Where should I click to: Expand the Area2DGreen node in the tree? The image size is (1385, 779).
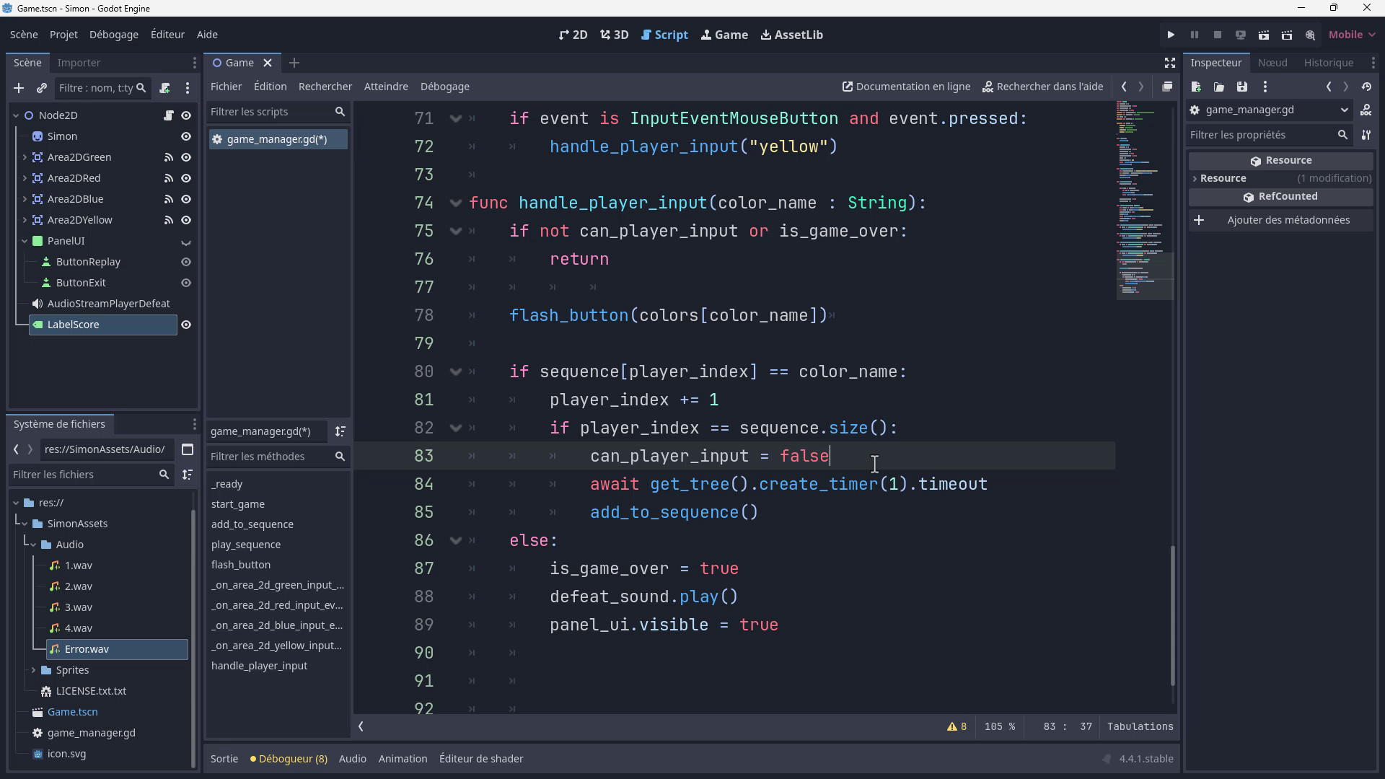(x=25, y=157)
